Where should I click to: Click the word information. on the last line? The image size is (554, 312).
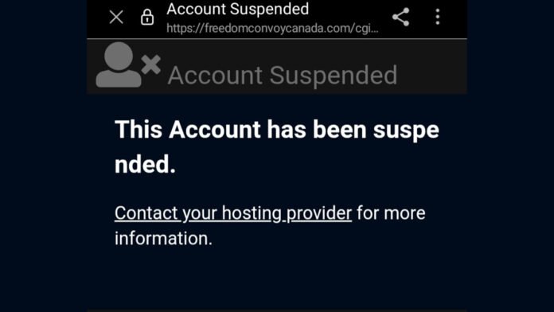[164, 238]
